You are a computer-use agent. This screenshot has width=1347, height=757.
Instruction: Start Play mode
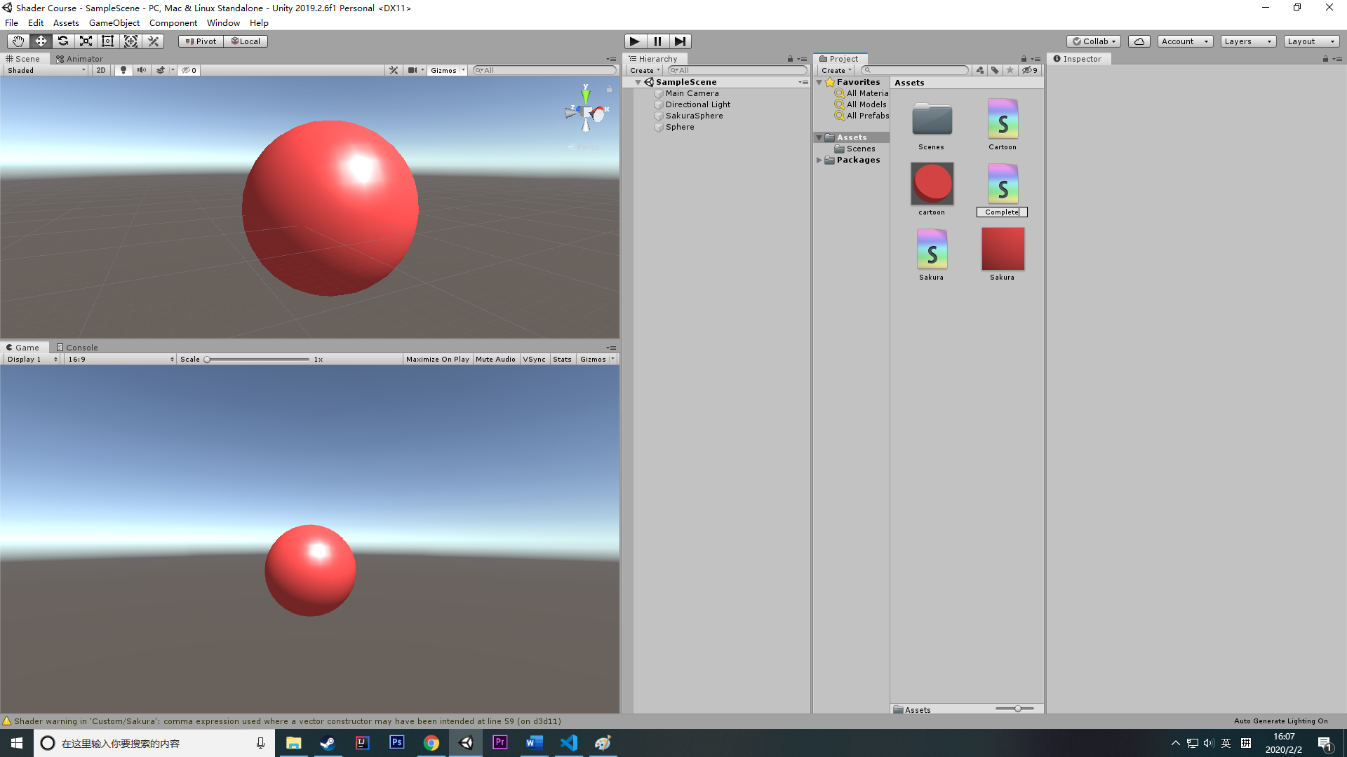pyautogui.click(x=635, y=41)
